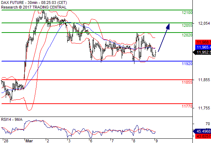
Task: Click the blue 11,965.4 price tag
Action: pyautogui.click(x=203, y=47)
